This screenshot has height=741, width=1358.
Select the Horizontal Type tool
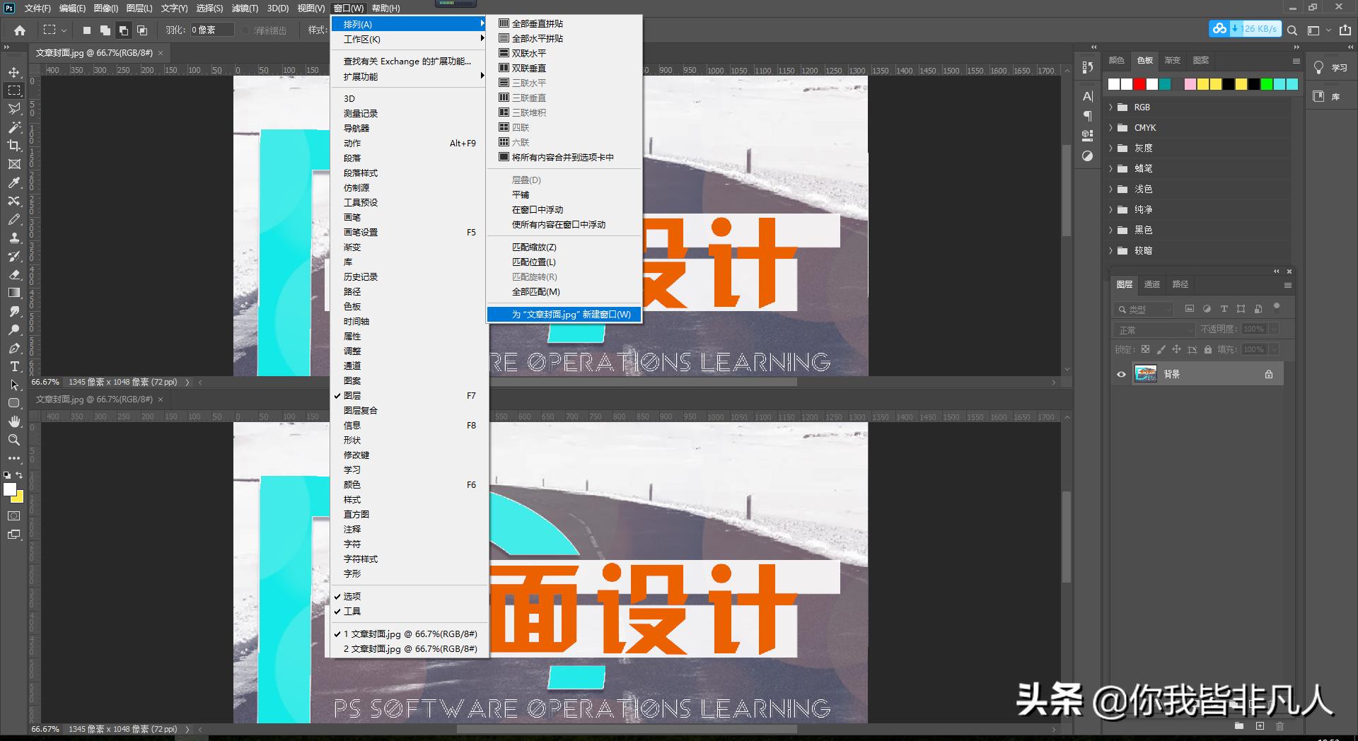[x=14, y=367]
